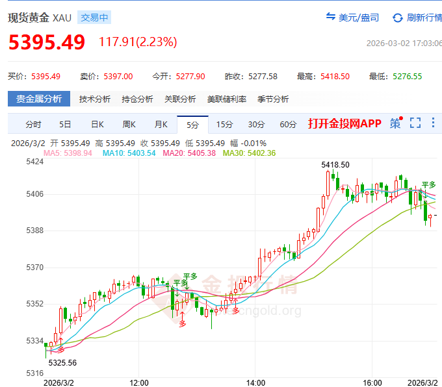
Task: Click the 5370 price axis label
Action: point(35,268)
